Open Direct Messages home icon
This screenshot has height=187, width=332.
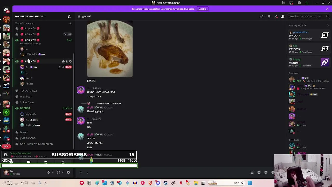6,10
